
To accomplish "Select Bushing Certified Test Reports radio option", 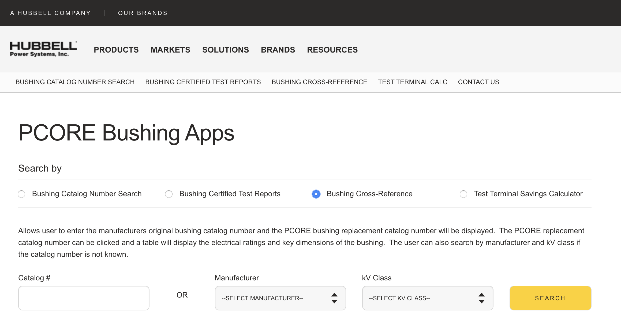I will pyautogui.click(x=169, y=194).
